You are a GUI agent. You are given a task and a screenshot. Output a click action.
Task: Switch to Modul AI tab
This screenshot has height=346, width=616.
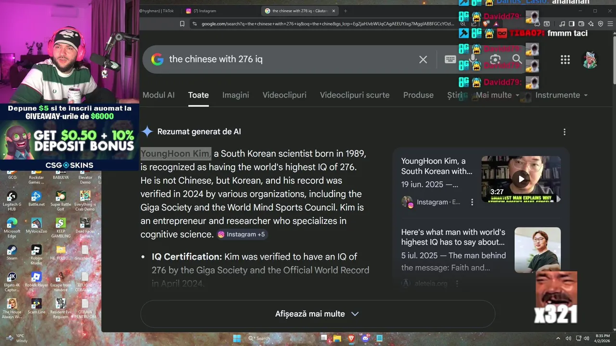tap(158, 95)
